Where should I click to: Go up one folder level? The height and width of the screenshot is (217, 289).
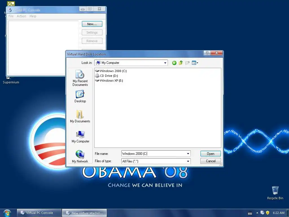(x=181, y=63)
